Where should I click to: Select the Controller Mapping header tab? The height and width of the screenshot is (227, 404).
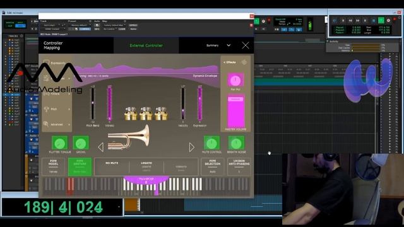[53, 45]
